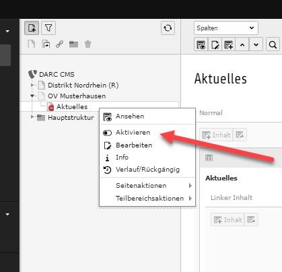Screen dimensions: 282x272
Task: Select the shortcut page type icon
Action: pos(46,44)
